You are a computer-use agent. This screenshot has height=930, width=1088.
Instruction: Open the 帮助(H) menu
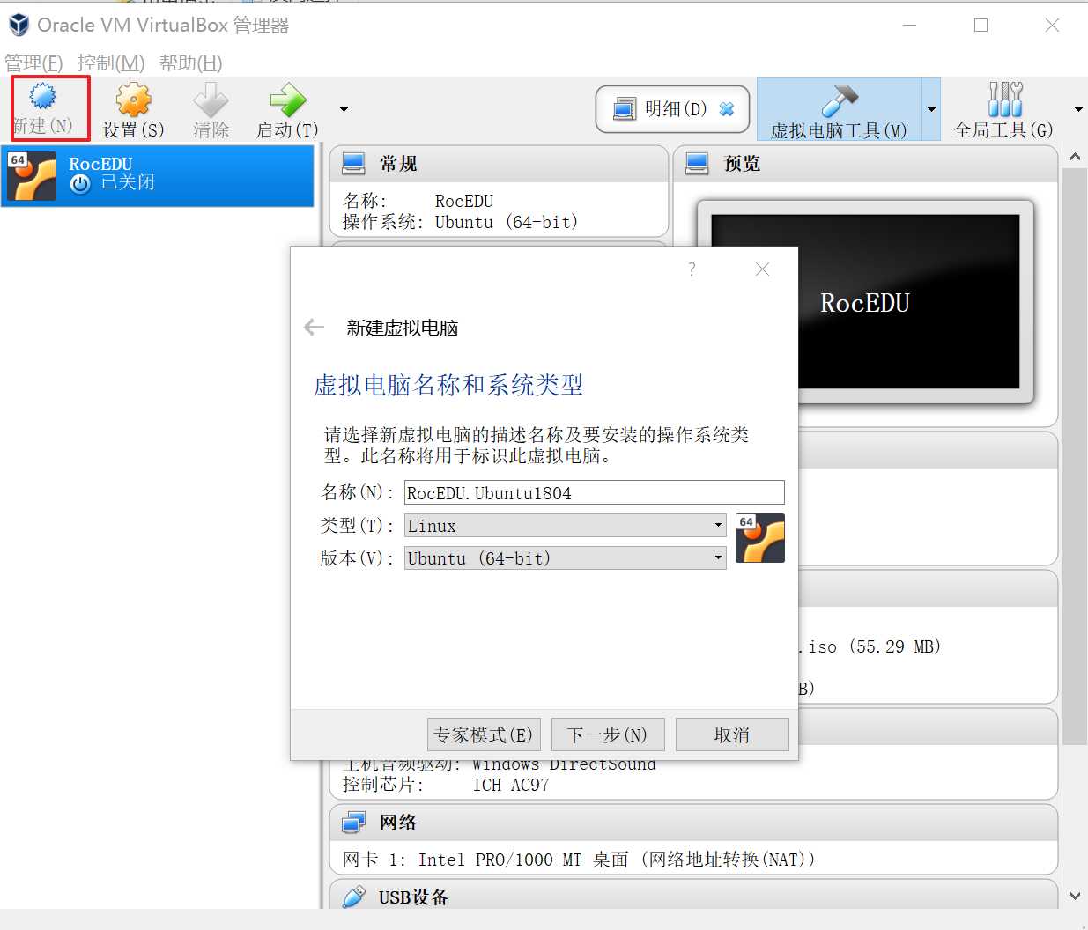[x=190, y=63]
